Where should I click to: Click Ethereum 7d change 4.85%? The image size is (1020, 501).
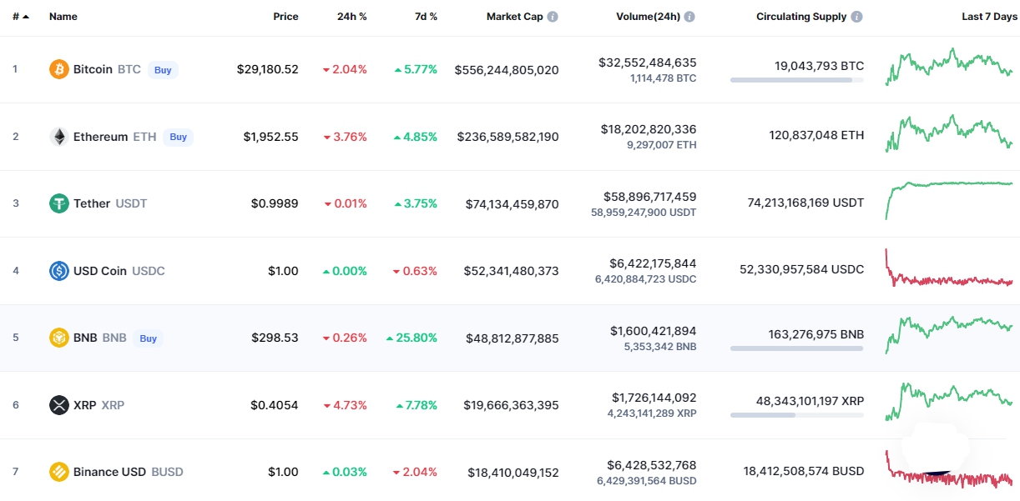click(x=416, y=137)
